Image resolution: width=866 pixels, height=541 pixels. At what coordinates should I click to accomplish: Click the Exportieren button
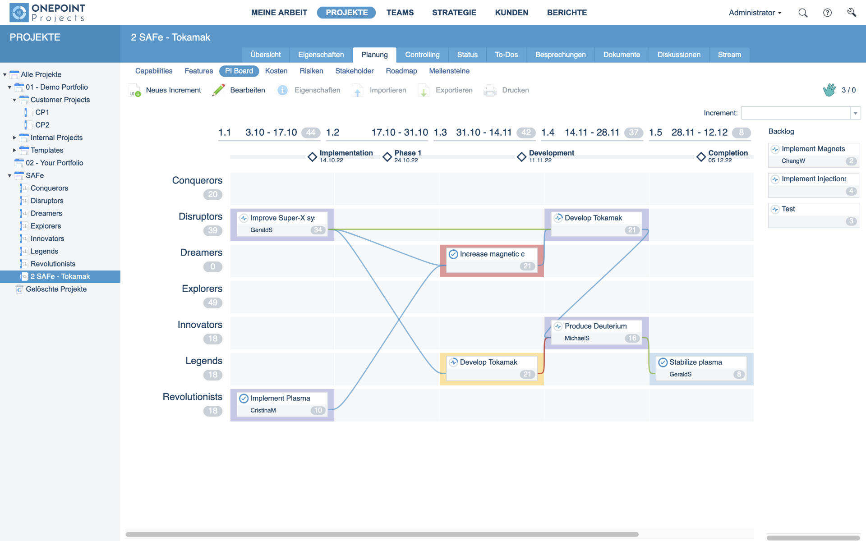pos(454,90)
